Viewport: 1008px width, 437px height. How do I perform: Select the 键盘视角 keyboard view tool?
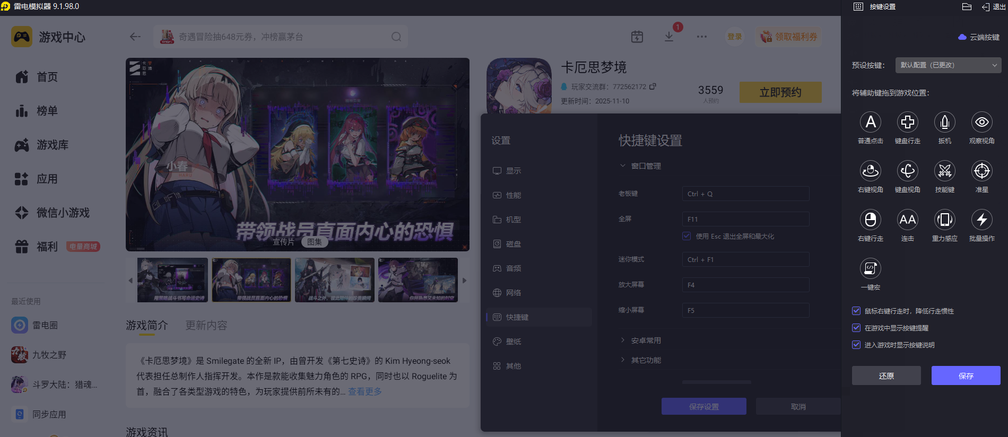[x=908, y=171]
